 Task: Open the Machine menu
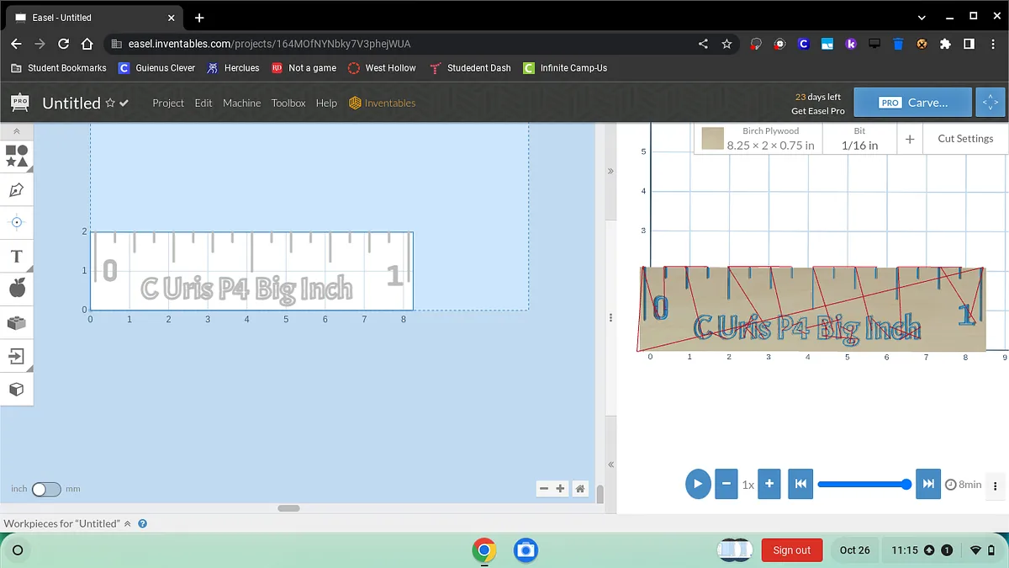point(241,103)
